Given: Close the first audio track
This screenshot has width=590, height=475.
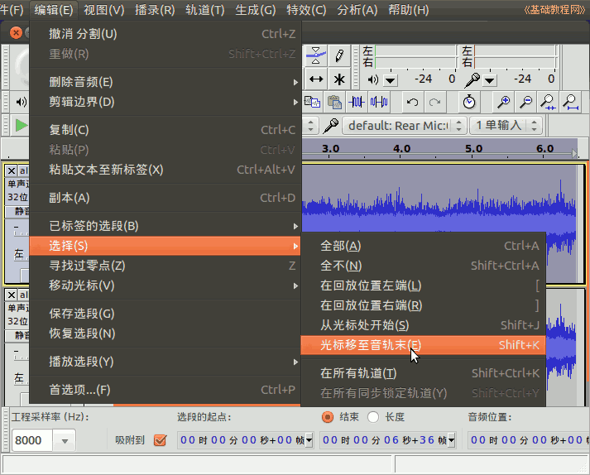Looking at the screenshot, I should tap(12, 170).
